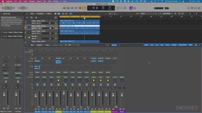Viewport: 202px width, 113px height.
Task: Toggle the yellow Cycle button
Action: tap(84, 8)
